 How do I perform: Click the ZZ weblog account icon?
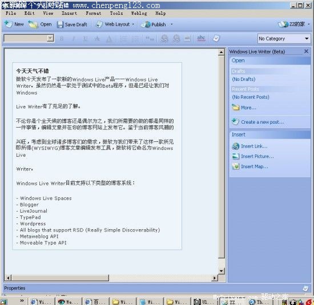(283, 24)
